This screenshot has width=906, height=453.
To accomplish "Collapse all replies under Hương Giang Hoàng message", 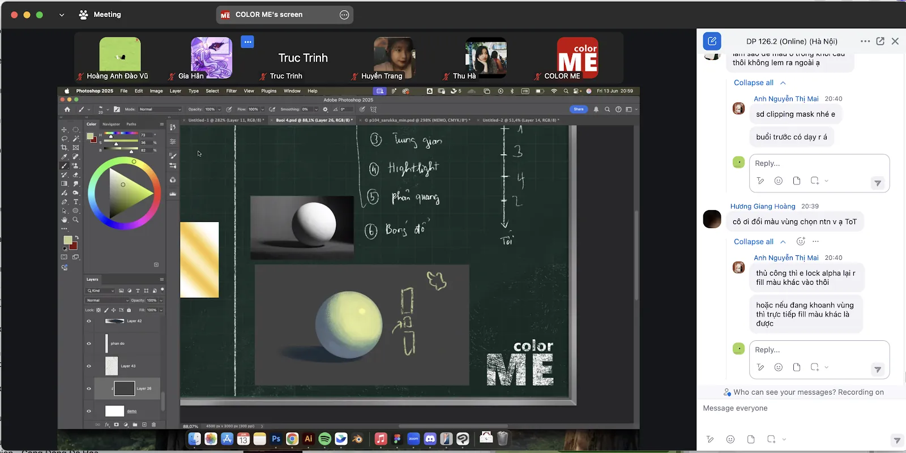I will click(x=759, y=242).
